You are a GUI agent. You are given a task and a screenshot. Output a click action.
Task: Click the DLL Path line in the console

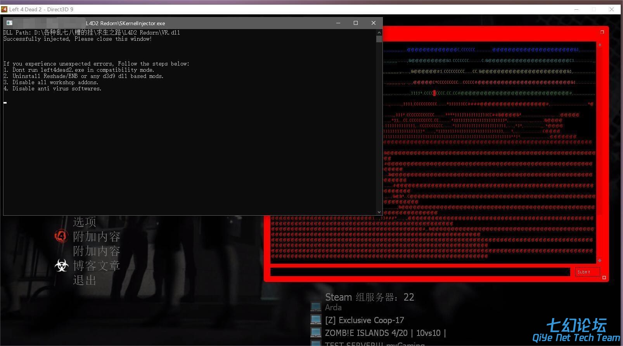(x=92, y=33)
